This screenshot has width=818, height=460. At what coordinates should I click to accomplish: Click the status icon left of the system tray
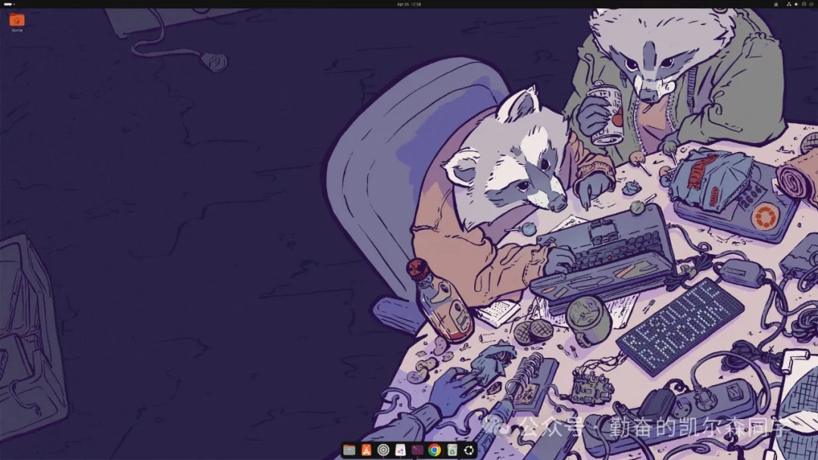coord(776,5)
